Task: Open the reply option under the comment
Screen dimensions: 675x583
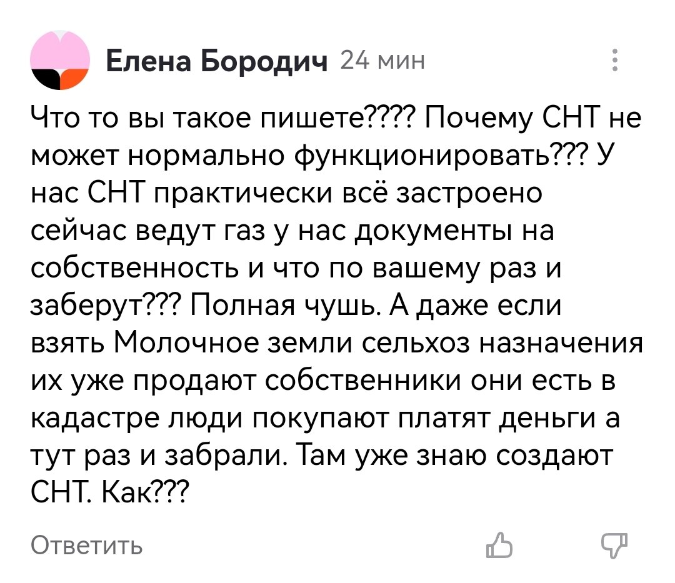Action: [x=87, y=546]
